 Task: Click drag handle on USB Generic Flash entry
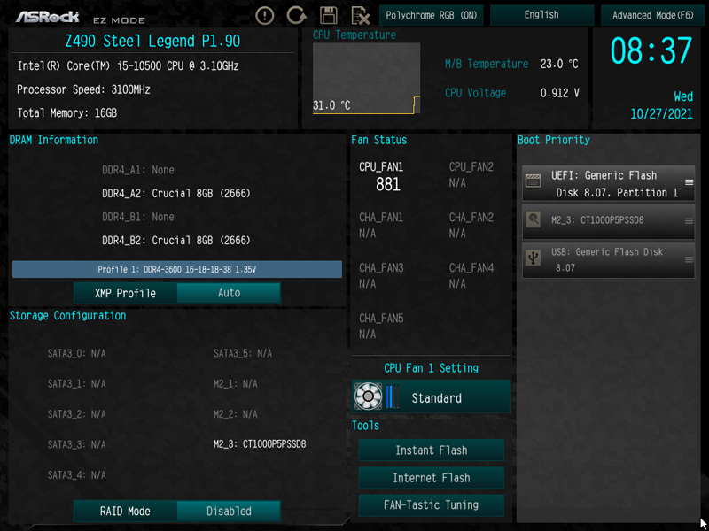click(x=689, y=259)
